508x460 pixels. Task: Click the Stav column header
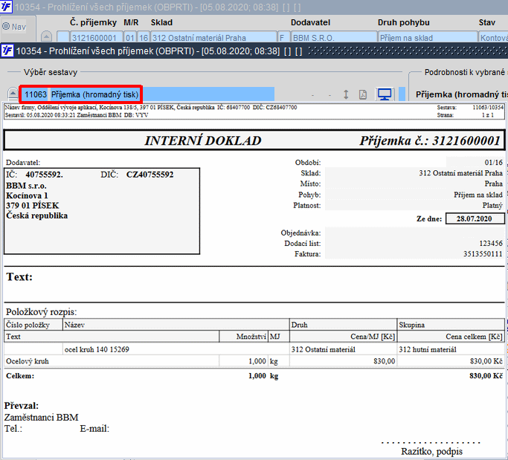(x=486, y=22)
